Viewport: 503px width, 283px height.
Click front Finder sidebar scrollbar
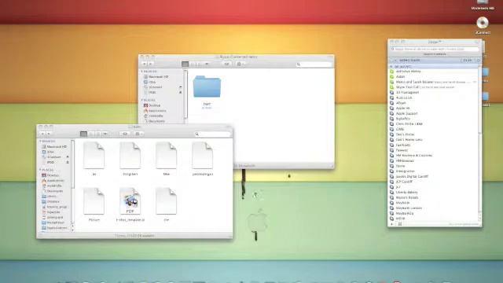(73, 164)
